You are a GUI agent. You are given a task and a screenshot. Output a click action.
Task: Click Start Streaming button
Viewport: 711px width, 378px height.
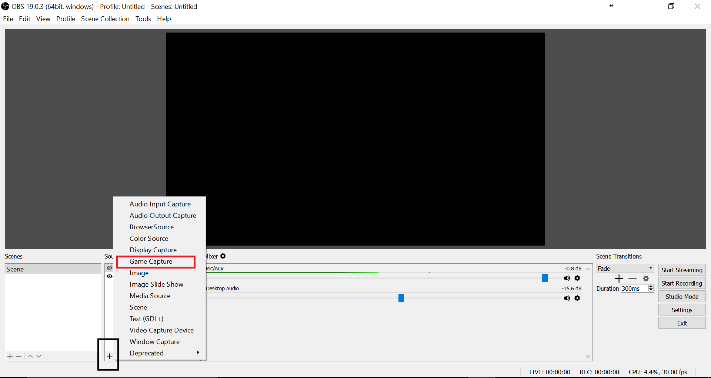point(682,270)
